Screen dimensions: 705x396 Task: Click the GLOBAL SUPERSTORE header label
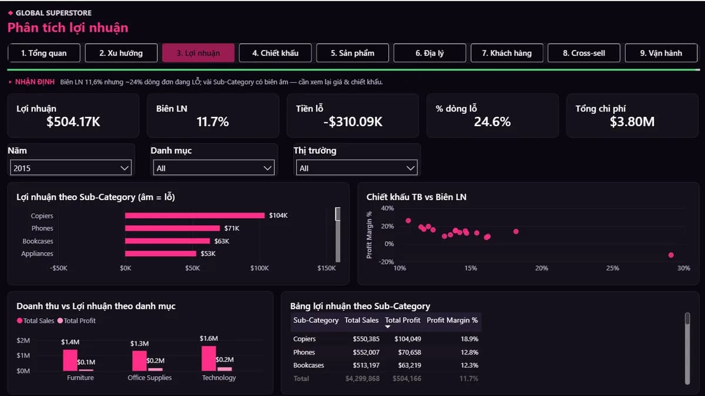coord(53,13)
